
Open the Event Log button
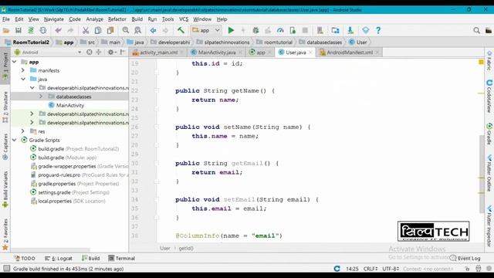[465, 258]
